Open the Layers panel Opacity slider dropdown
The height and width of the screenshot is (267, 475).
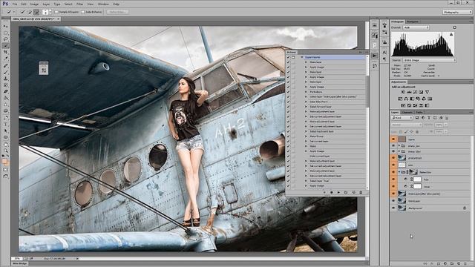point(445,125)
